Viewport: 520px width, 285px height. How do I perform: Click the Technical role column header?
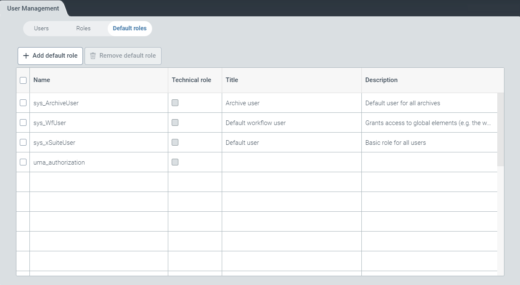click(x=191, y=80)
